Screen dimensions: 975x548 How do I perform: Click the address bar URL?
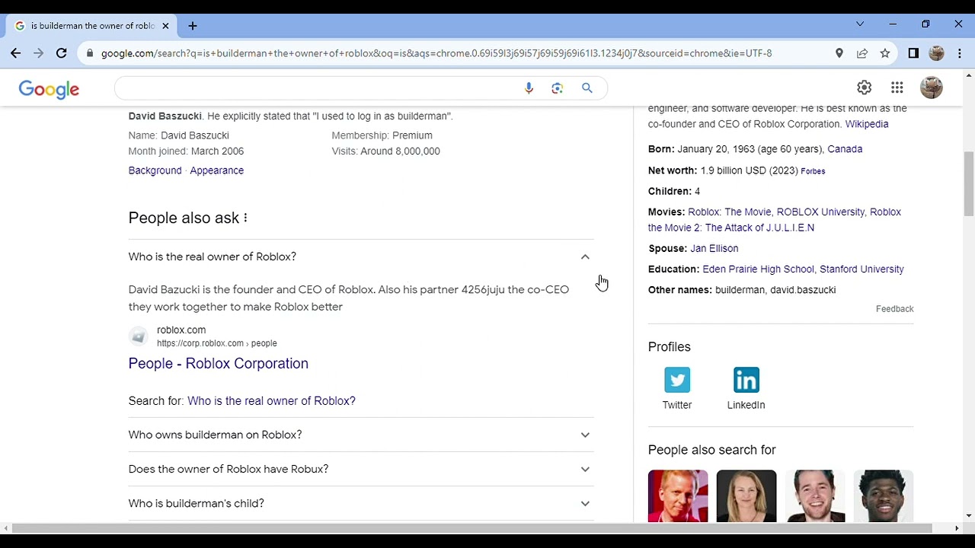[436, 53]
